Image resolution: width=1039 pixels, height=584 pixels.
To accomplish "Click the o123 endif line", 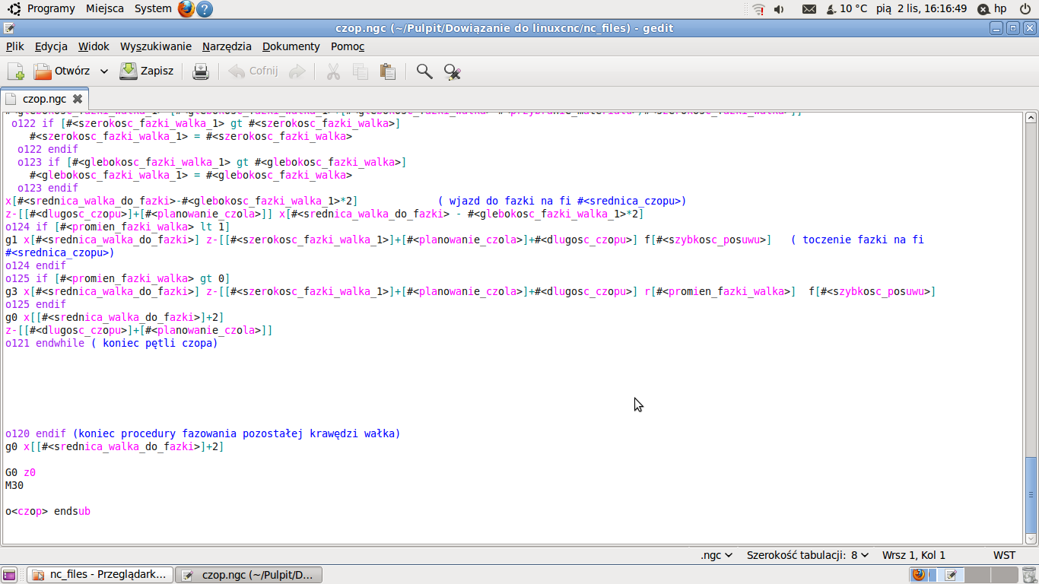I will tap(48, 188).
